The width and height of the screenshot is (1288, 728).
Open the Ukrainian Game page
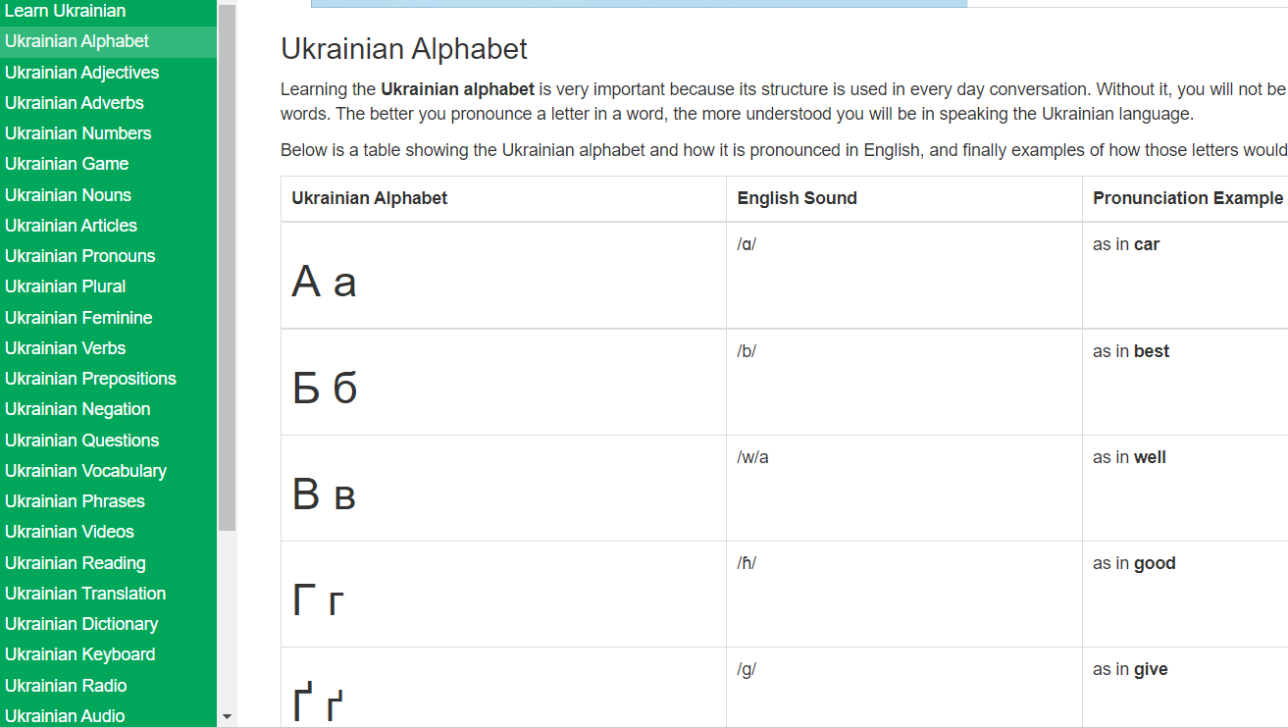click(x=67, y=164)
